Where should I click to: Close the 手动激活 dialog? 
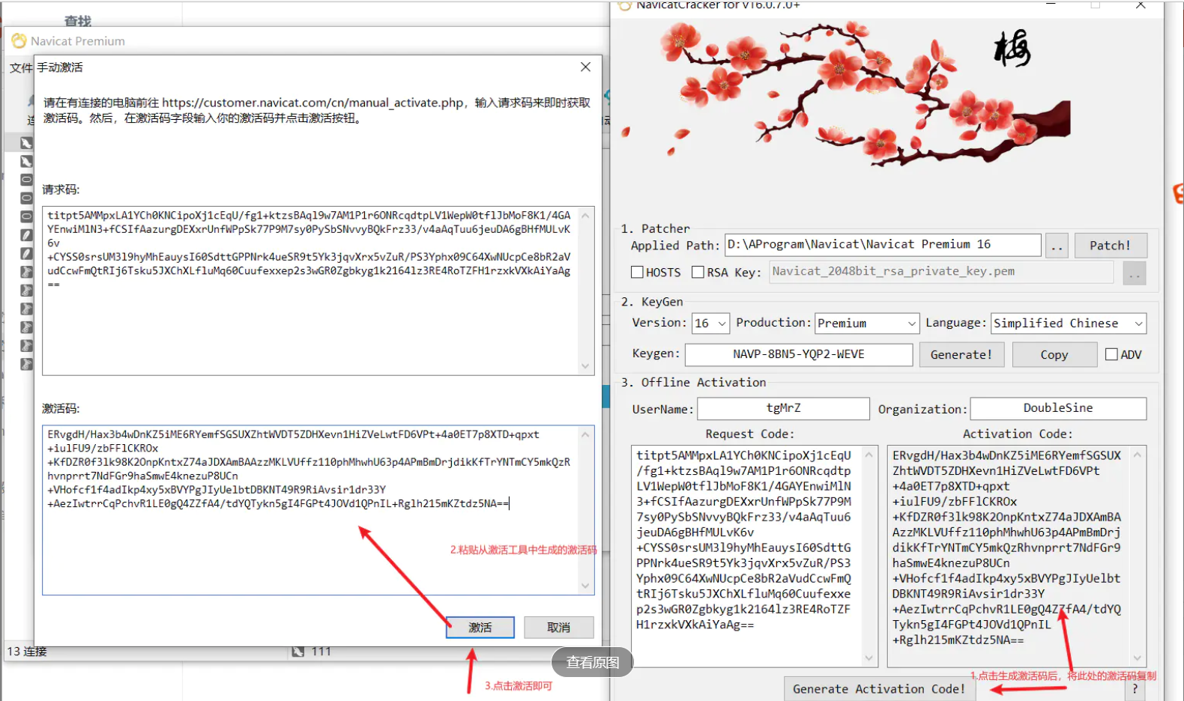pos(585,67)
